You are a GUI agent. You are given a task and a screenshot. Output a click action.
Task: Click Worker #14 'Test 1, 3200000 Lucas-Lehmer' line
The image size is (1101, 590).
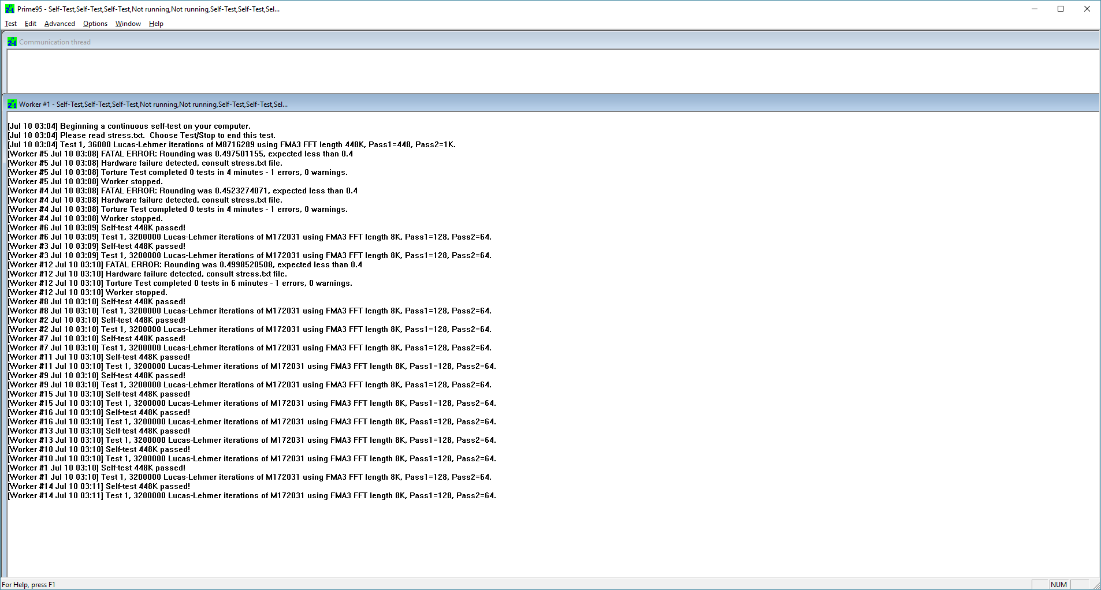252,495
